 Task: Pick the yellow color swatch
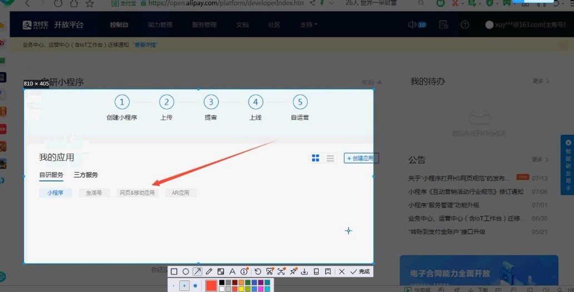241,289
